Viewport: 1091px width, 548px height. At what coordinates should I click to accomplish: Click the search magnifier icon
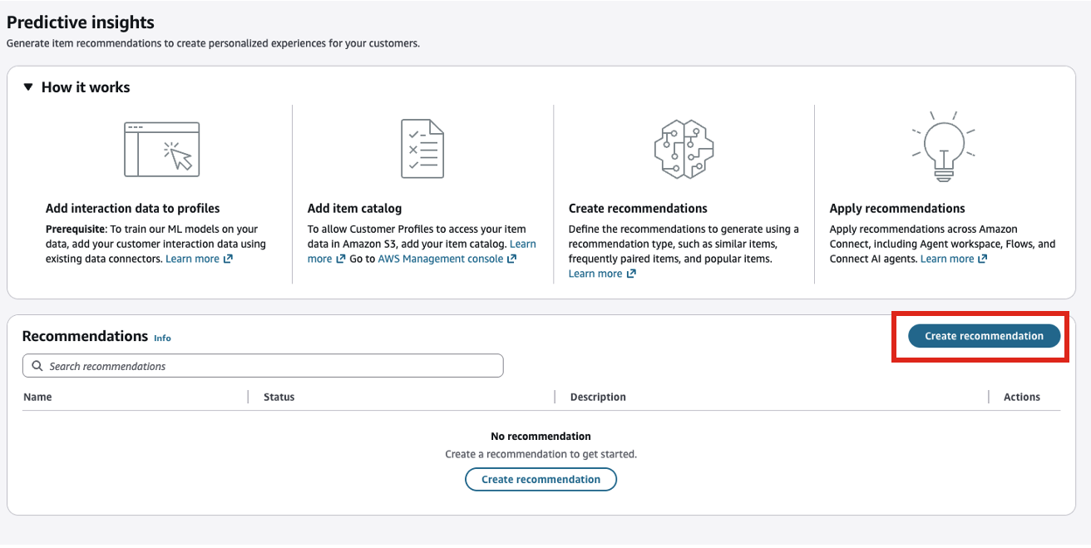[37, 366]
